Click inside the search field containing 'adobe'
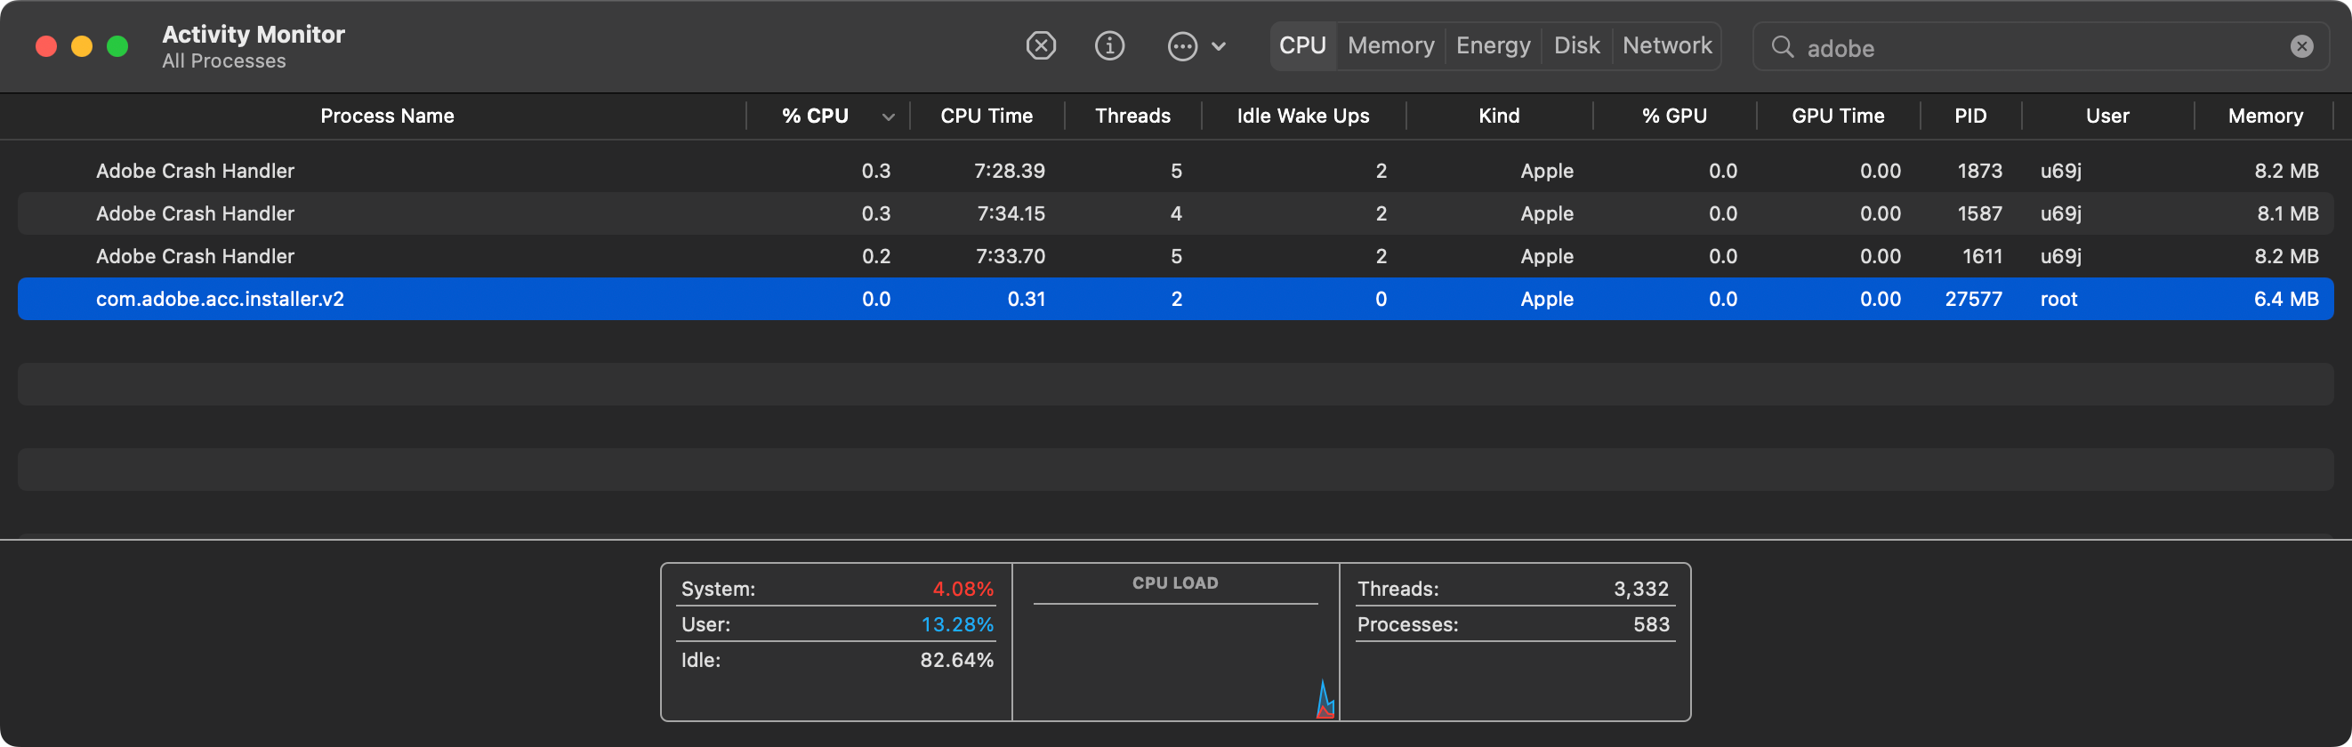Viewport: 2352px width, 747px height. [2041, 46]
